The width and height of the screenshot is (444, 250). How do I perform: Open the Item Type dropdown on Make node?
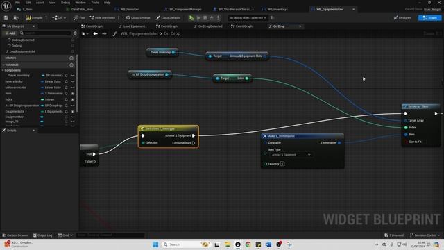pyautogui.click(x=291, y=155)
